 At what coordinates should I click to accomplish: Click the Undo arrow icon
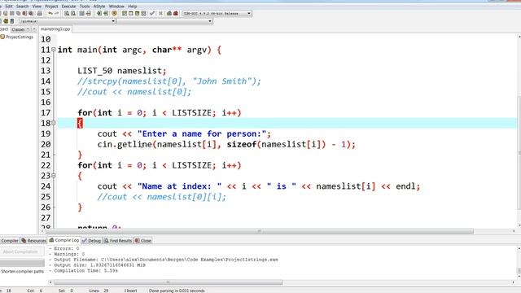[x=50, y=13]
